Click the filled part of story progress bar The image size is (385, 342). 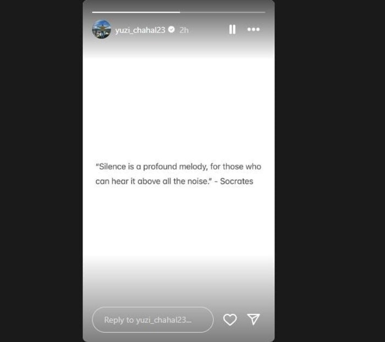point(136,12)
